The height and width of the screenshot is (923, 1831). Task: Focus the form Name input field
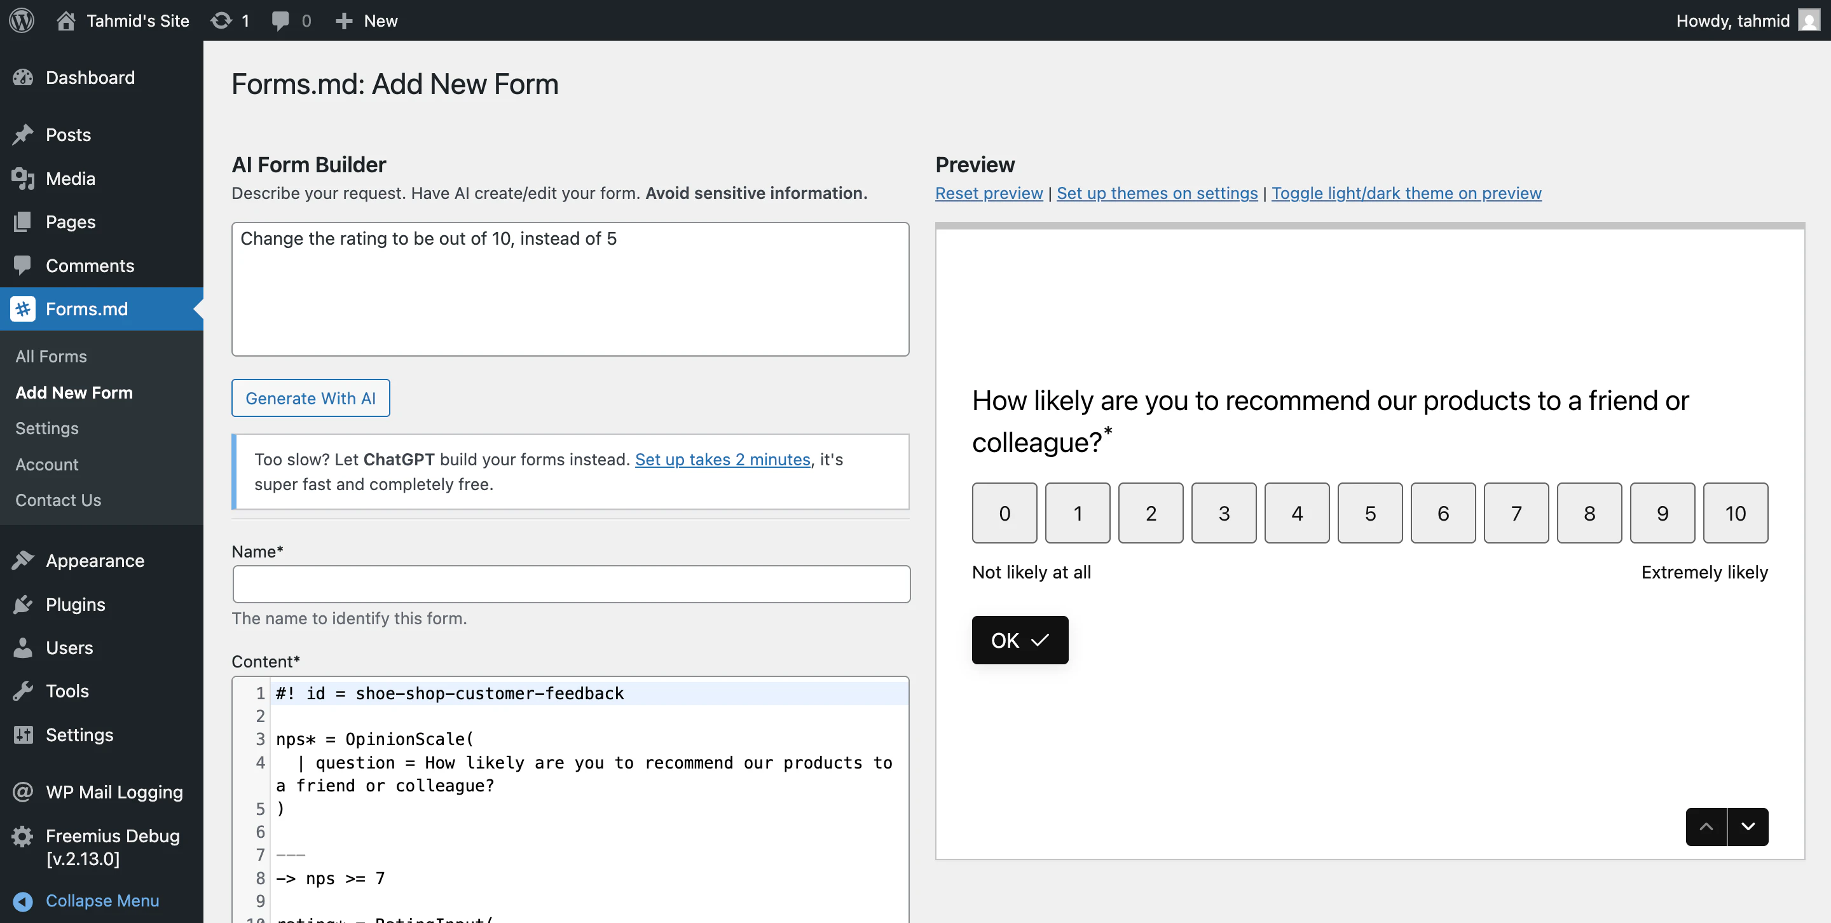pos(571,584)
